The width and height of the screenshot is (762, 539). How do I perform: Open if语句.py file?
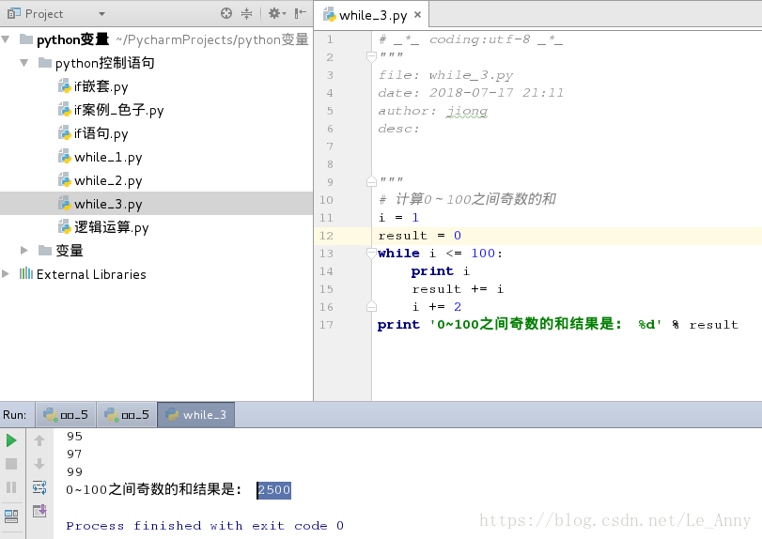pos(93,133)
